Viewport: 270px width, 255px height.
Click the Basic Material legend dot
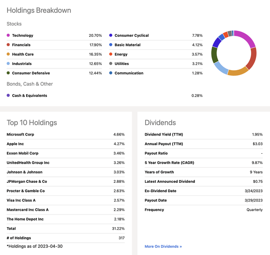tap(111, 45)
